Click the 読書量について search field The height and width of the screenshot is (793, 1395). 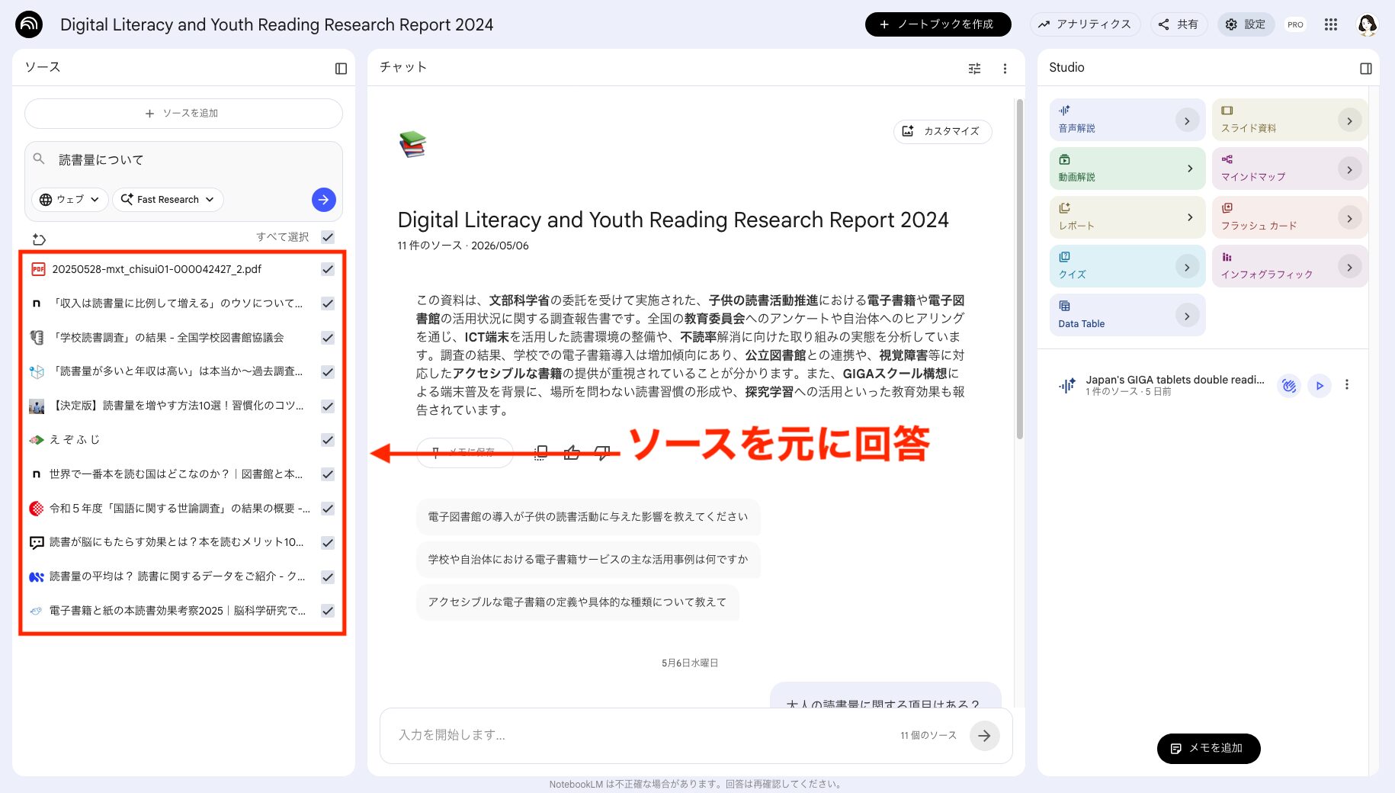[184, 160]
